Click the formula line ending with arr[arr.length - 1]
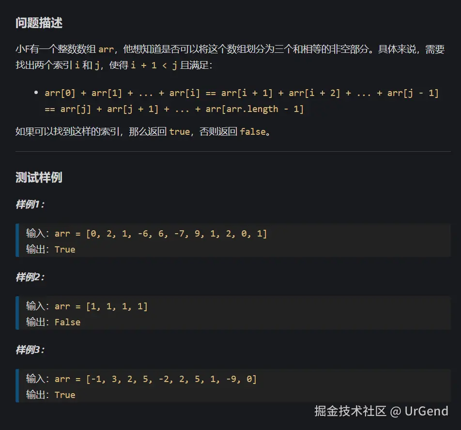Image resolution: width=461 pixels, height=430 pixels. point(174,109)
